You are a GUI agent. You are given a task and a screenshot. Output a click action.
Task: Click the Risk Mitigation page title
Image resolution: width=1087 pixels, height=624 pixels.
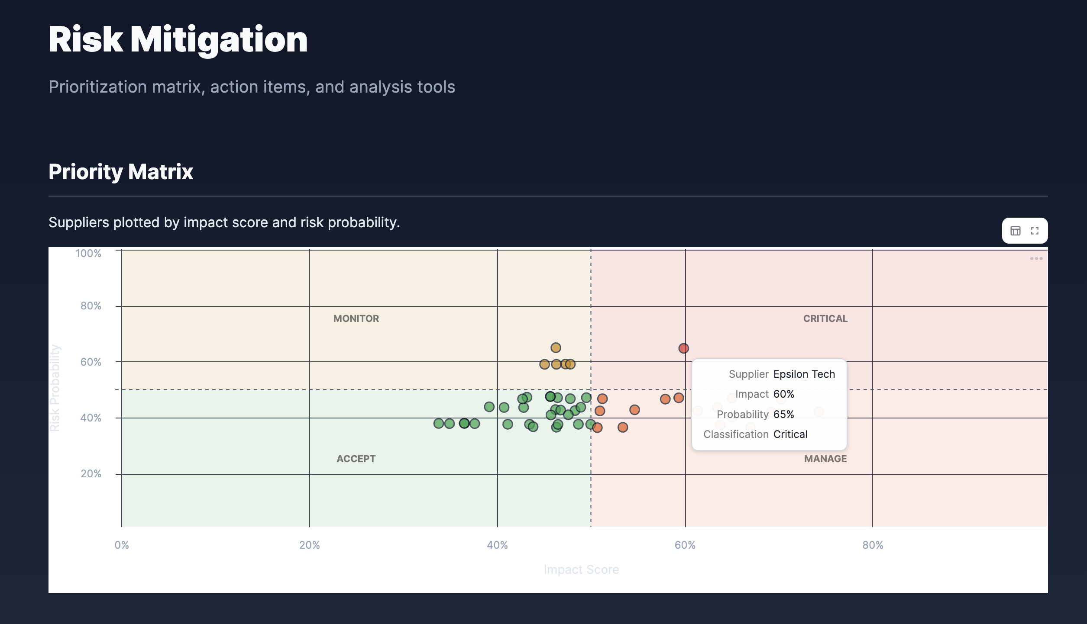click(178, 40)
